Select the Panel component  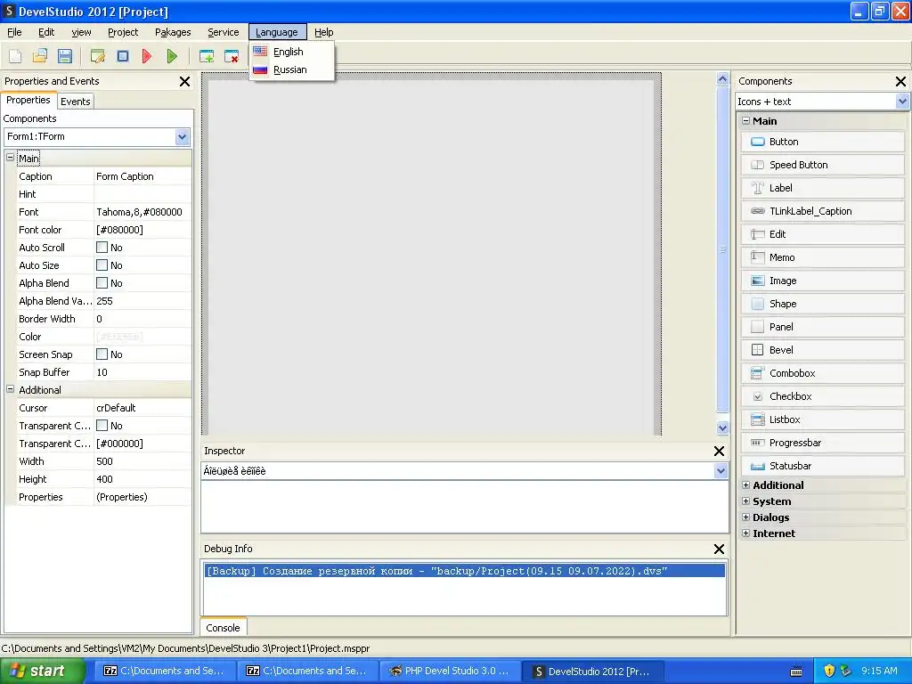pyautogui.click(x=822, y=327)
